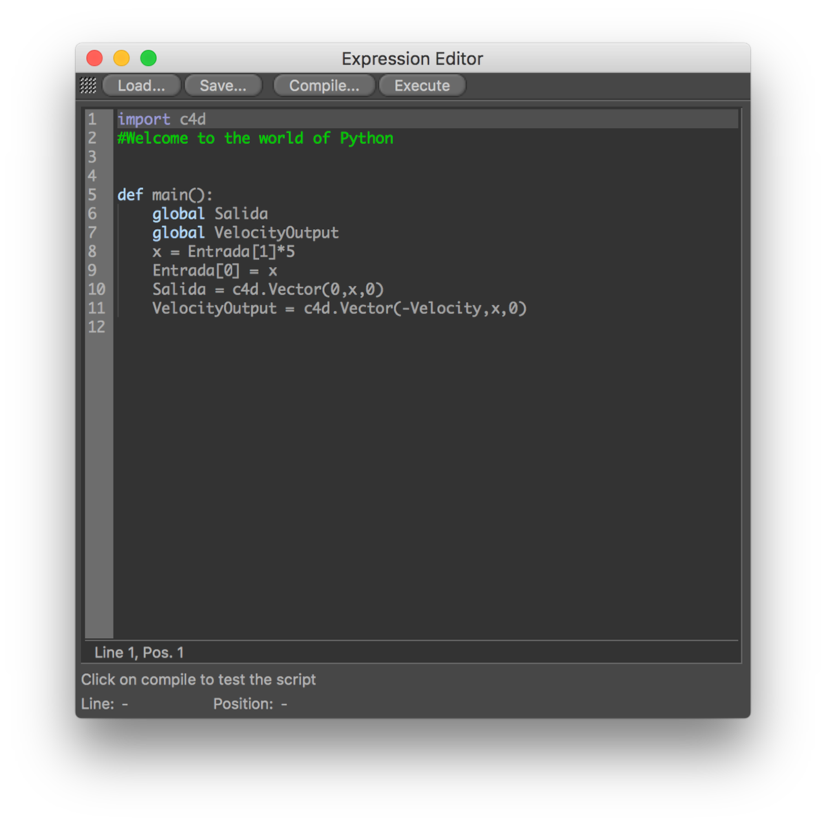The image size is (826, 826).
Task: Place cursor in 'global Salida' line
Action: tap(210, 214)
